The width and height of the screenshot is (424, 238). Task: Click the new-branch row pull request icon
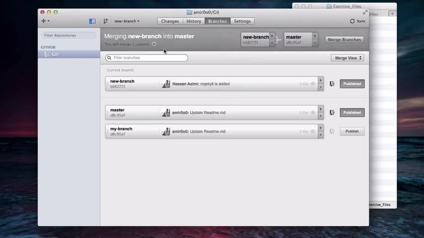click(x=332, y=84)
